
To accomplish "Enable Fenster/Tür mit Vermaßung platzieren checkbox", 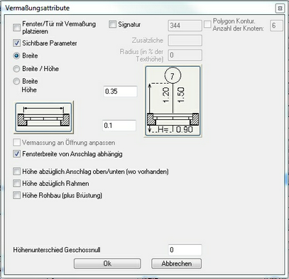I will coord(16,28).
